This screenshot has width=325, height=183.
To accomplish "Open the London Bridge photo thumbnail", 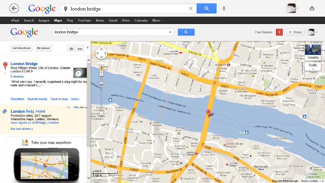I will pos(80,73).
